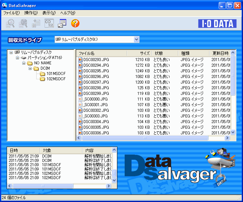The image size is (243, 202).
Task: Click the 内容 log column header
Action: click(x=97, y=150)
